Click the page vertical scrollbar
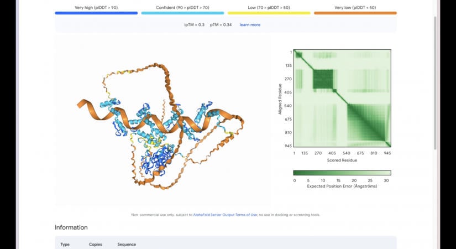The height and width of the screenshot is (249, 456). pos(435,83)
